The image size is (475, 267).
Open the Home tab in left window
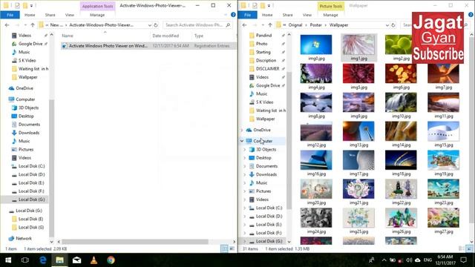[x=30, y=15]
